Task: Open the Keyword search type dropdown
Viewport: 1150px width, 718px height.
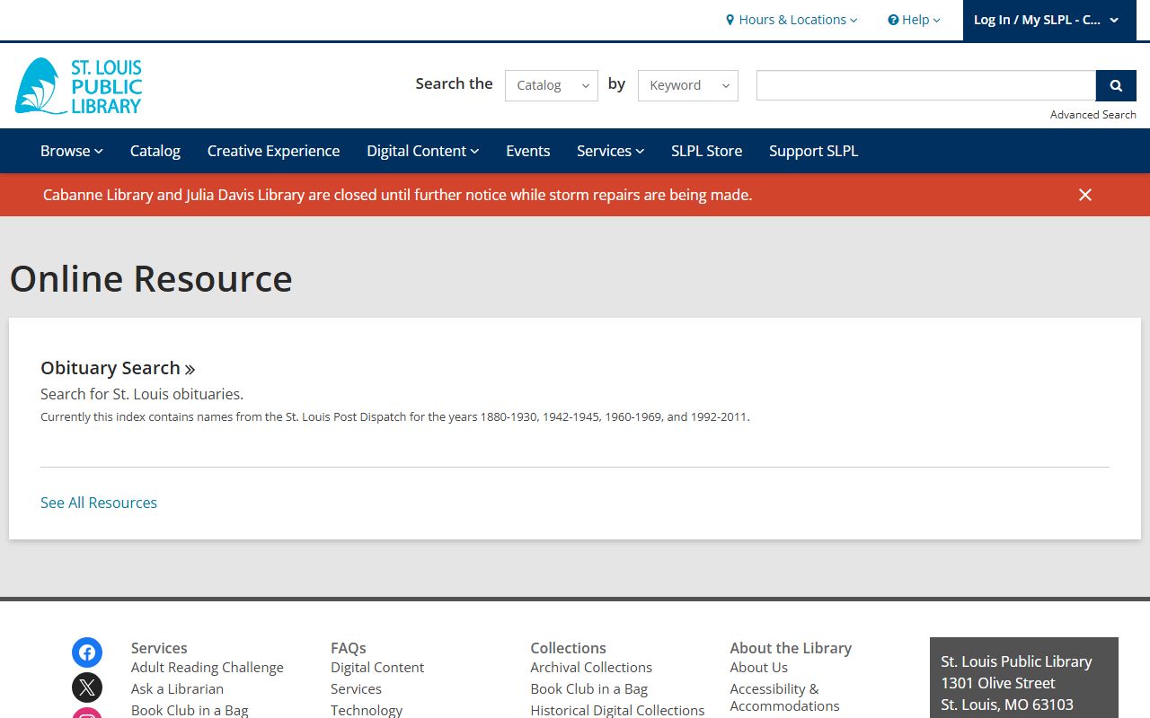Action: [x=688, y=85]
